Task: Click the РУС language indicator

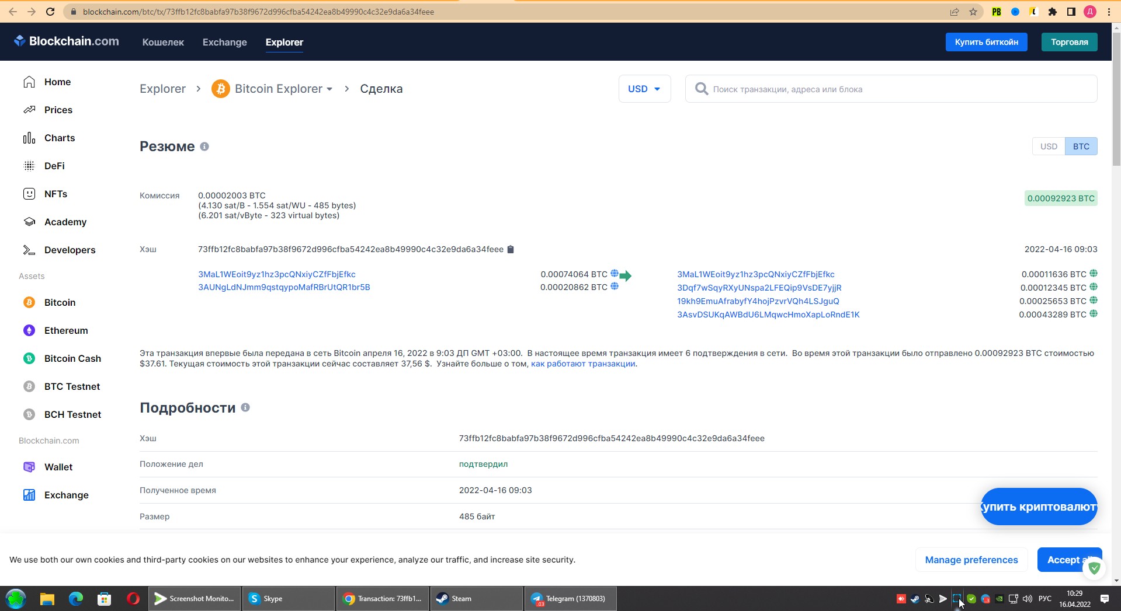Action: (1045, 599)
